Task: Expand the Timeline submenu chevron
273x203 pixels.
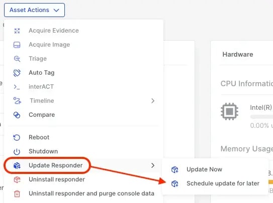Action: coord(153,101)
